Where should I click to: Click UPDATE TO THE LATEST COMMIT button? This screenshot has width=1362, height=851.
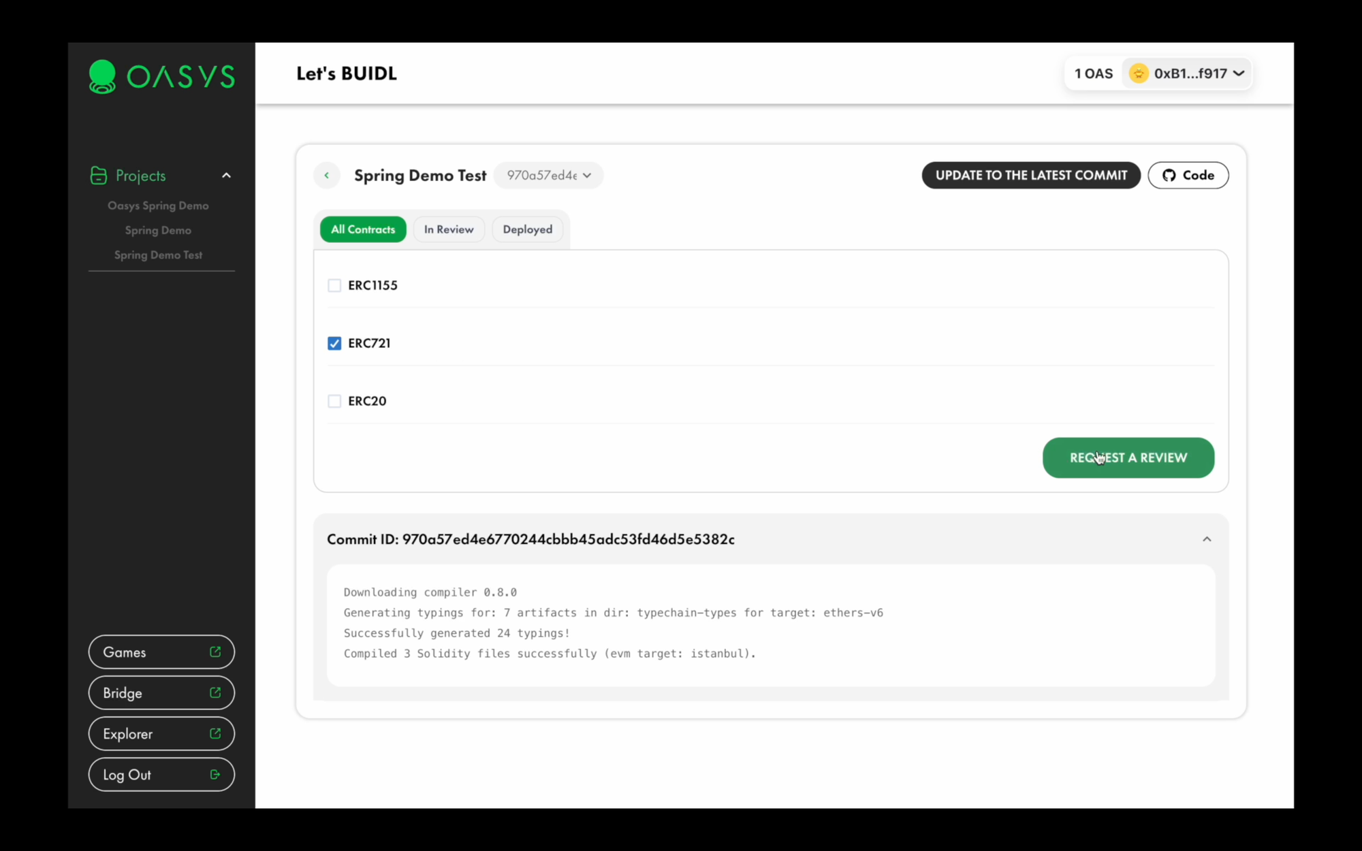[1030, 174]
